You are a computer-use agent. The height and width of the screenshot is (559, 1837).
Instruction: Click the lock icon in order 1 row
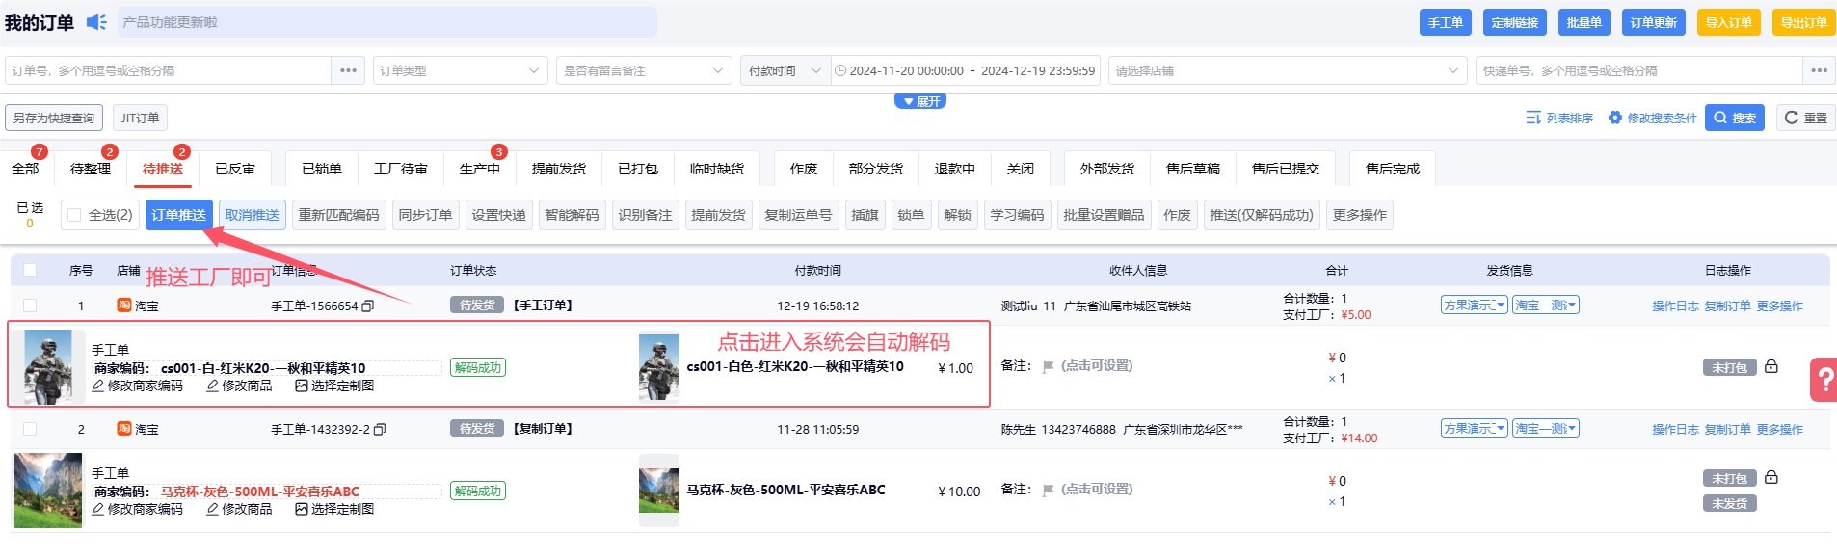click(1771, 366)
